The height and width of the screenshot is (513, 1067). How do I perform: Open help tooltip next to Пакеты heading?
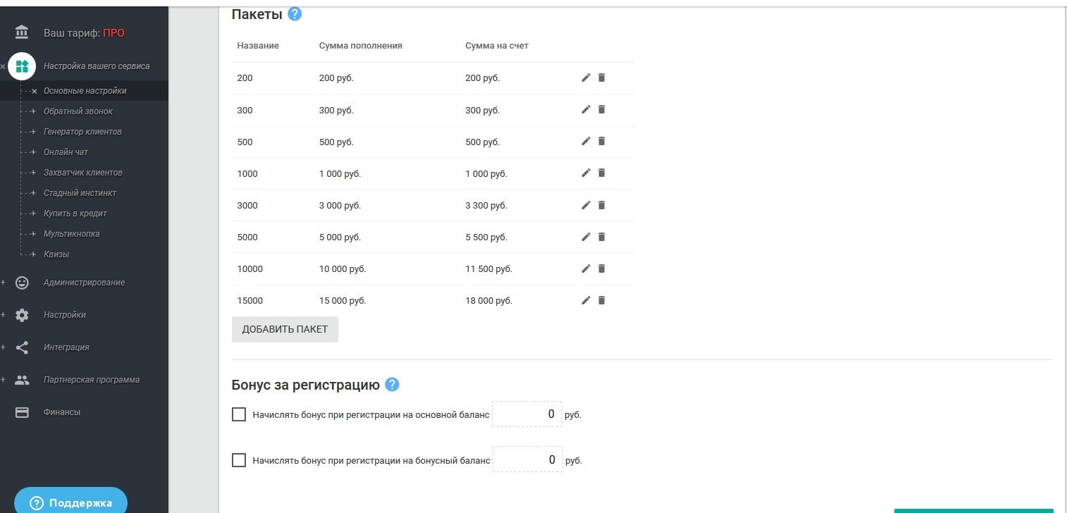[x=295, y=13]
